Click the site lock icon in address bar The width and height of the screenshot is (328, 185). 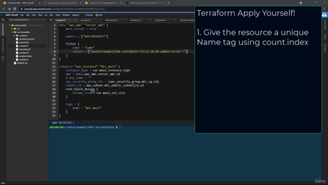pos(22,9)
